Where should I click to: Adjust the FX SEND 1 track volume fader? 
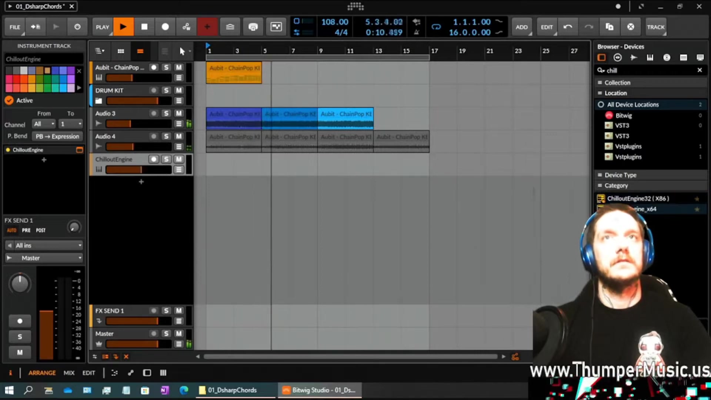[x=138, y=321]
